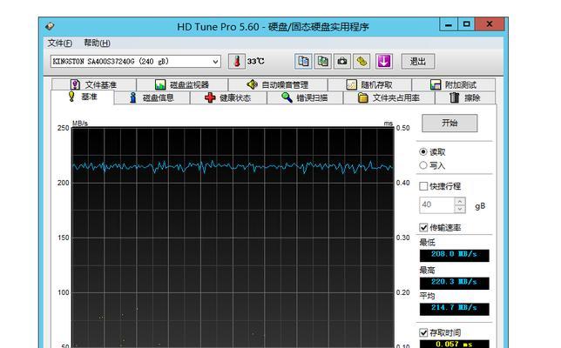Minimize the HD Tune Pro window

tap(449, 24)
